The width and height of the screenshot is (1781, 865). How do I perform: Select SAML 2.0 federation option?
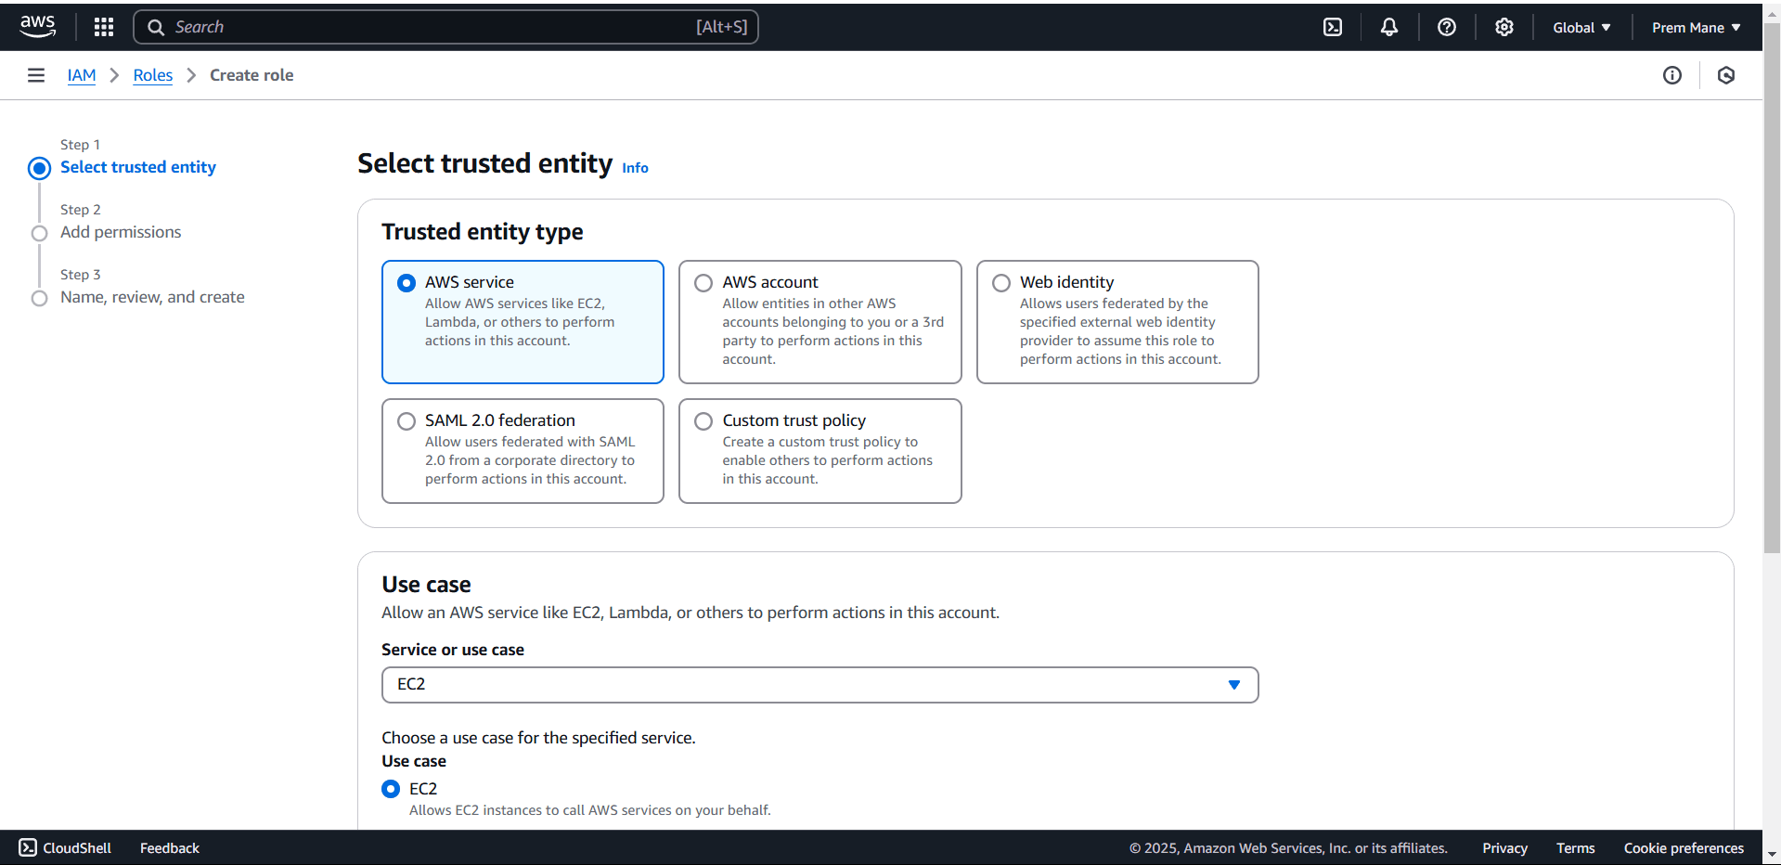[523, 451]
